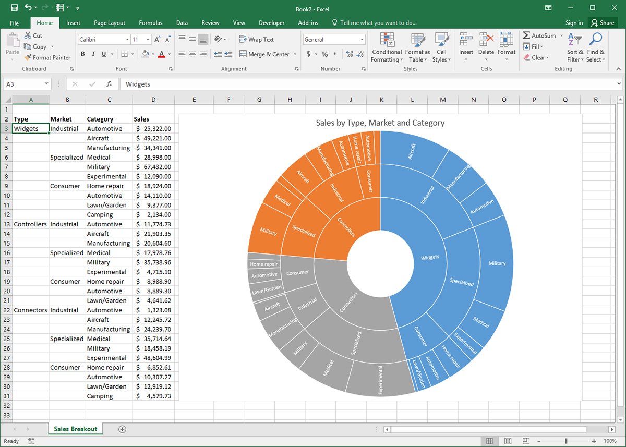The height and width of the screenshot is (447, 626).
Task: Click Sign in link
Action: pos(574,23)
